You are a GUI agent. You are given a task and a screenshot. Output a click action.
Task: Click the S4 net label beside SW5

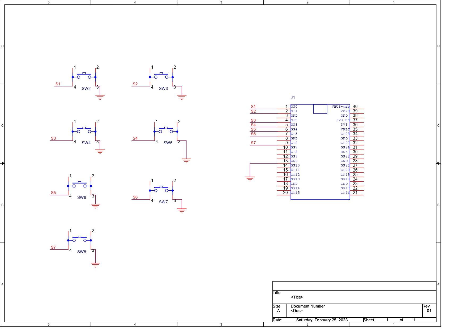click(x=135, y=138)
